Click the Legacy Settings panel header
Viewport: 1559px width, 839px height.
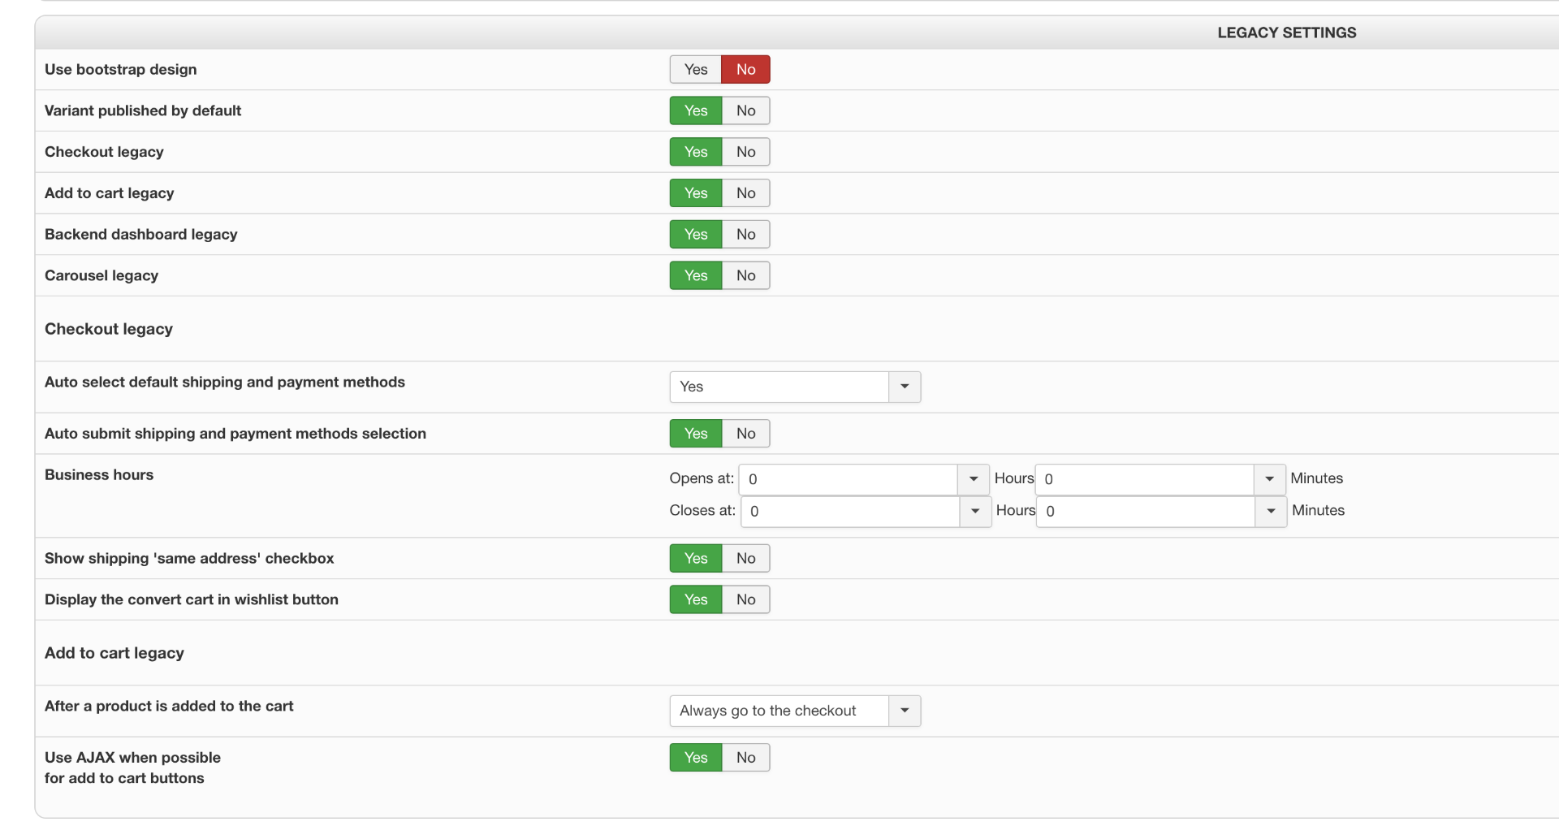point(1286,32)
